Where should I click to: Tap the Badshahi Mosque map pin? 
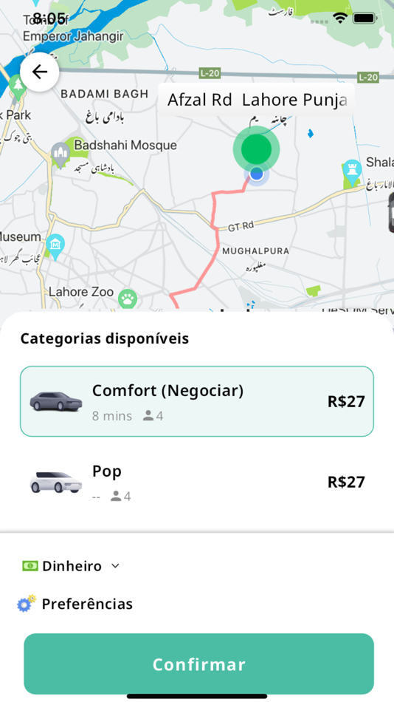pyautogui.click(x=61, y=153)
